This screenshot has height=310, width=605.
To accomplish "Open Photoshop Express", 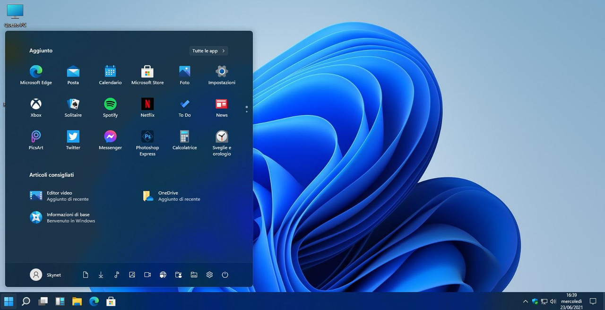I will click(x=147, y=143).
